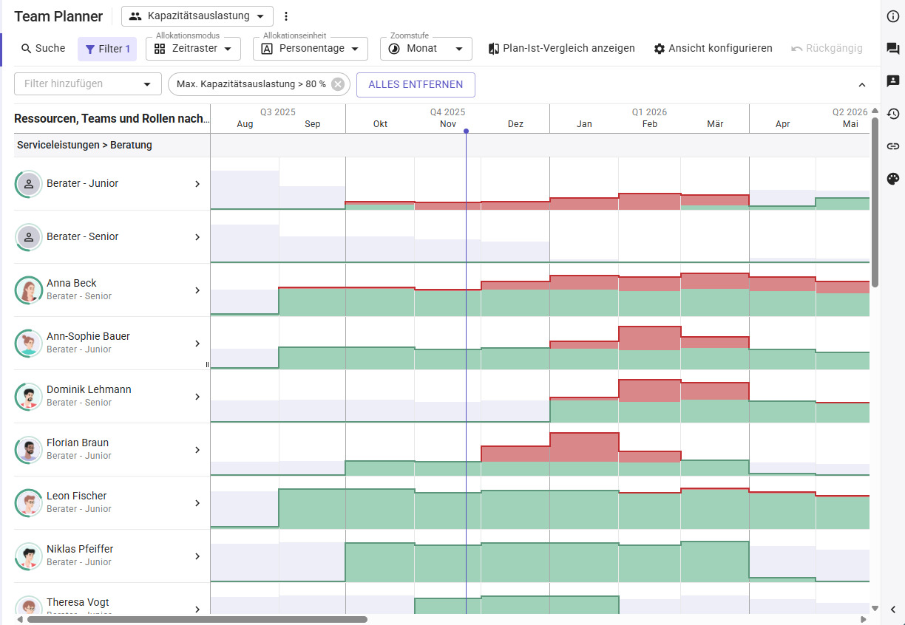Expand the Anna Beck resource row
Image resolution: width=905 pixels, height=625 pixels.
[197, 290]
